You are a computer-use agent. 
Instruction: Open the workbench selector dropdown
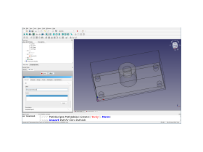(67, 31)
